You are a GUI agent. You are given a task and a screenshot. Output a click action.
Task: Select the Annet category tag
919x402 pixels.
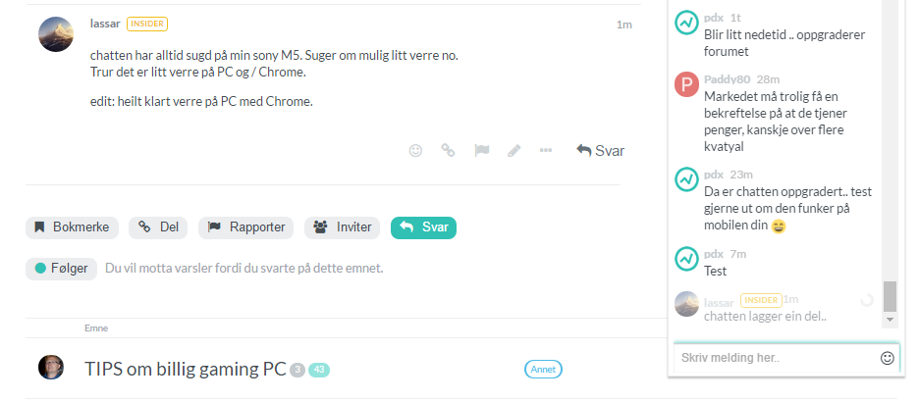(x=543, y=370)
